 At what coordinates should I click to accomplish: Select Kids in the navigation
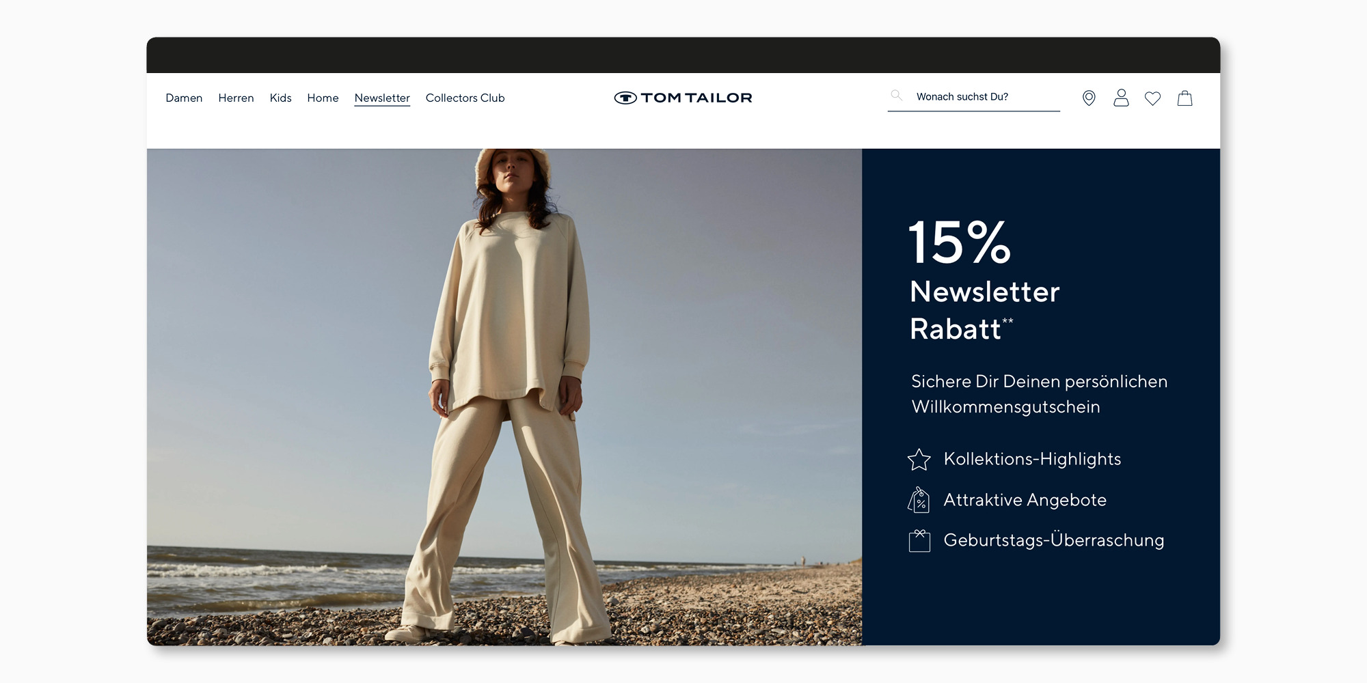pyautogui.click(x=280, y=98)
